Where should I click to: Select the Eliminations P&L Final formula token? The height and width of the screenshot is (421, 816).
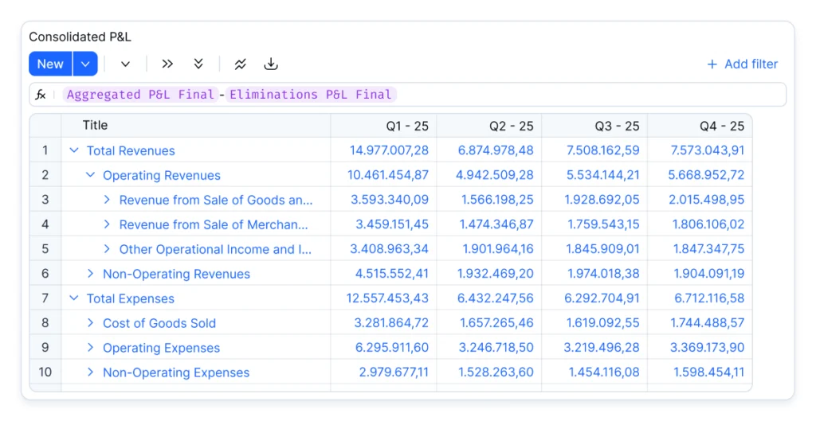tap(311, 95)
